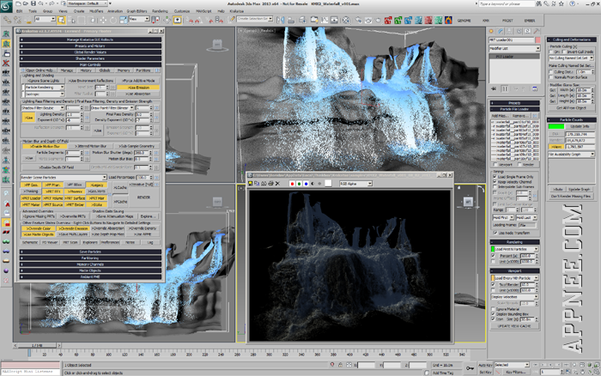Click the selection lock toggle in status bar
This screenshot has height=376, width=601.
point(340,365)
